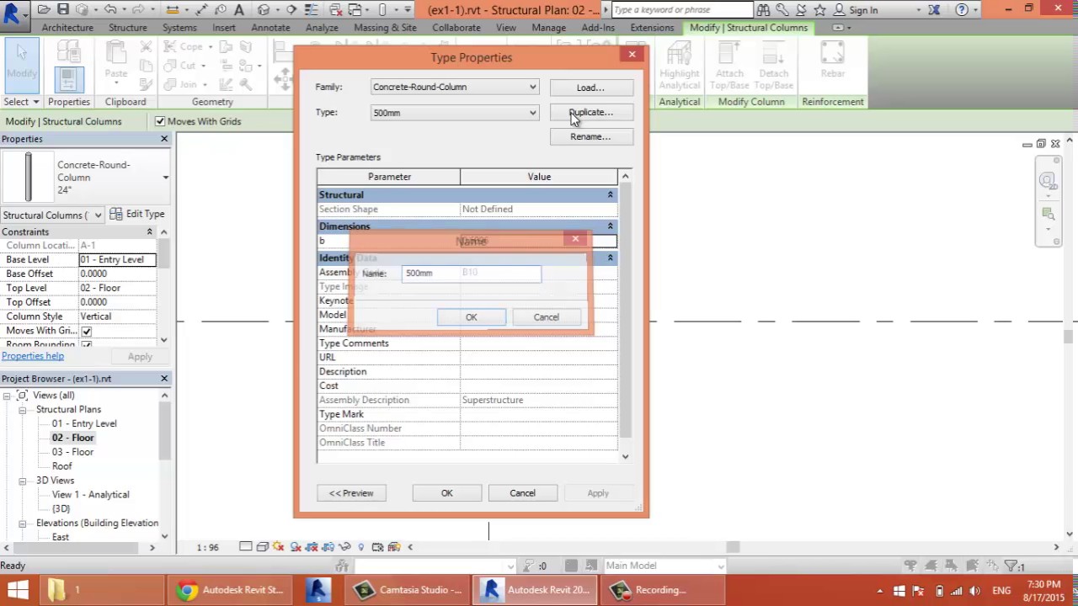Click the Help question mark icon

coord(962,10)
